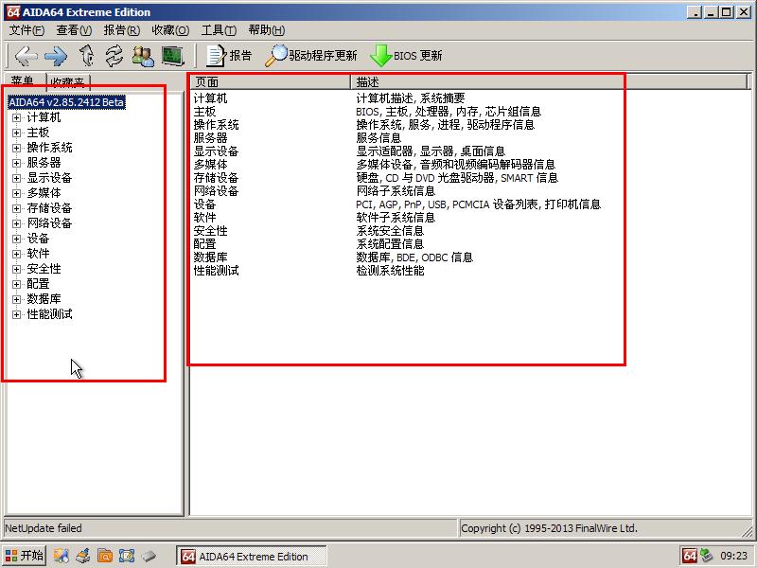Click the Back arrow toolbar icon

tap(26, 56)
